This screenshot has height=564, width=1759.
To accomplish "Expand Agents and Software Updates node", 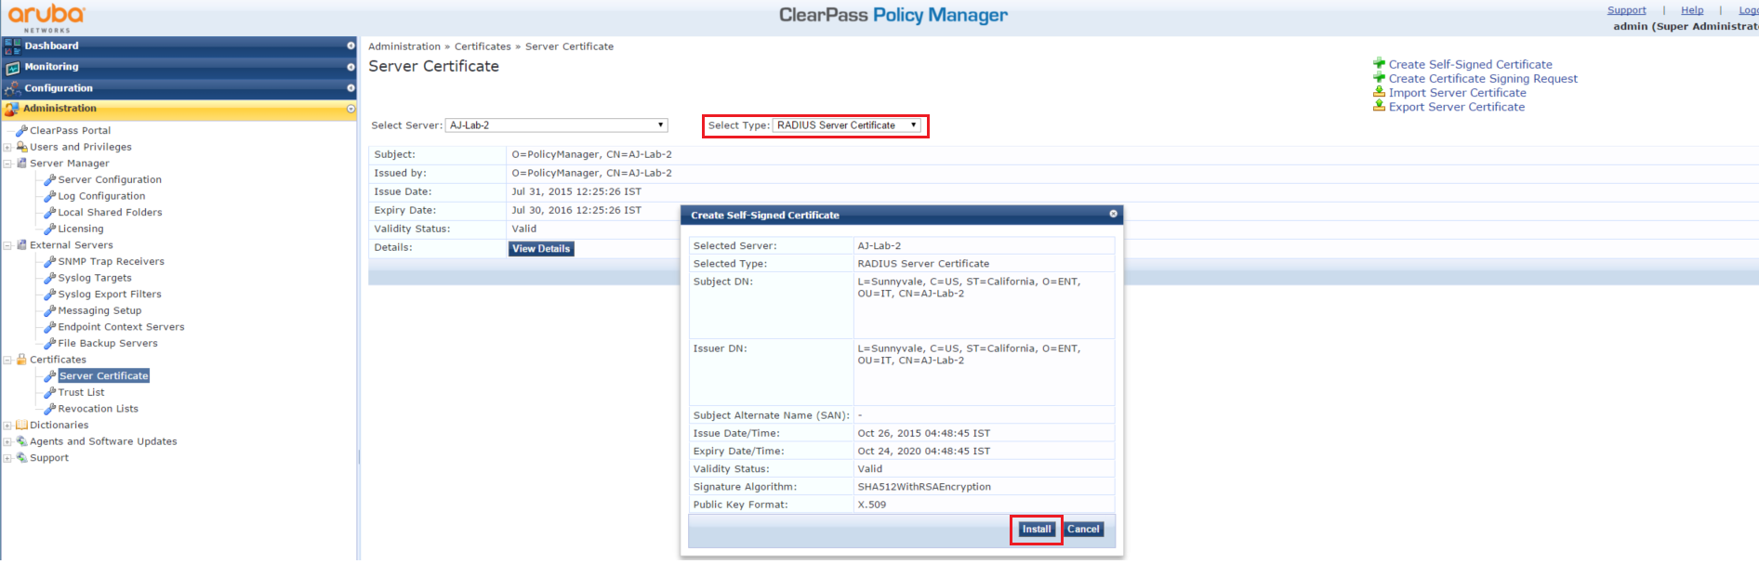I will 7,442.
